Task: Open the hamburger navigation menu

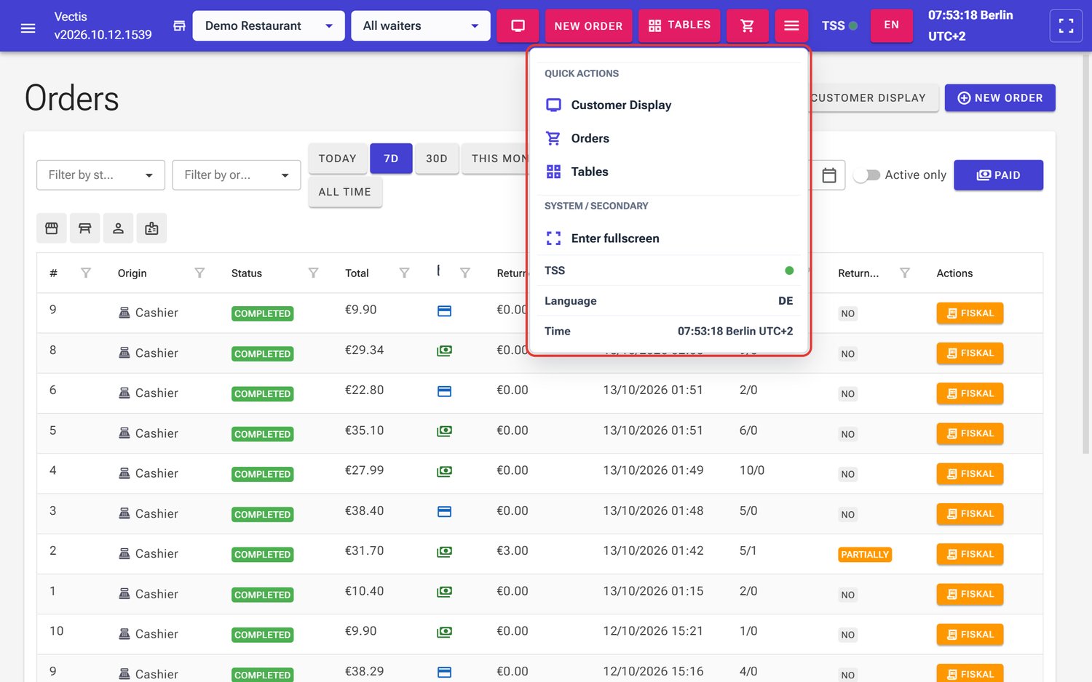Action: point(28,27)
